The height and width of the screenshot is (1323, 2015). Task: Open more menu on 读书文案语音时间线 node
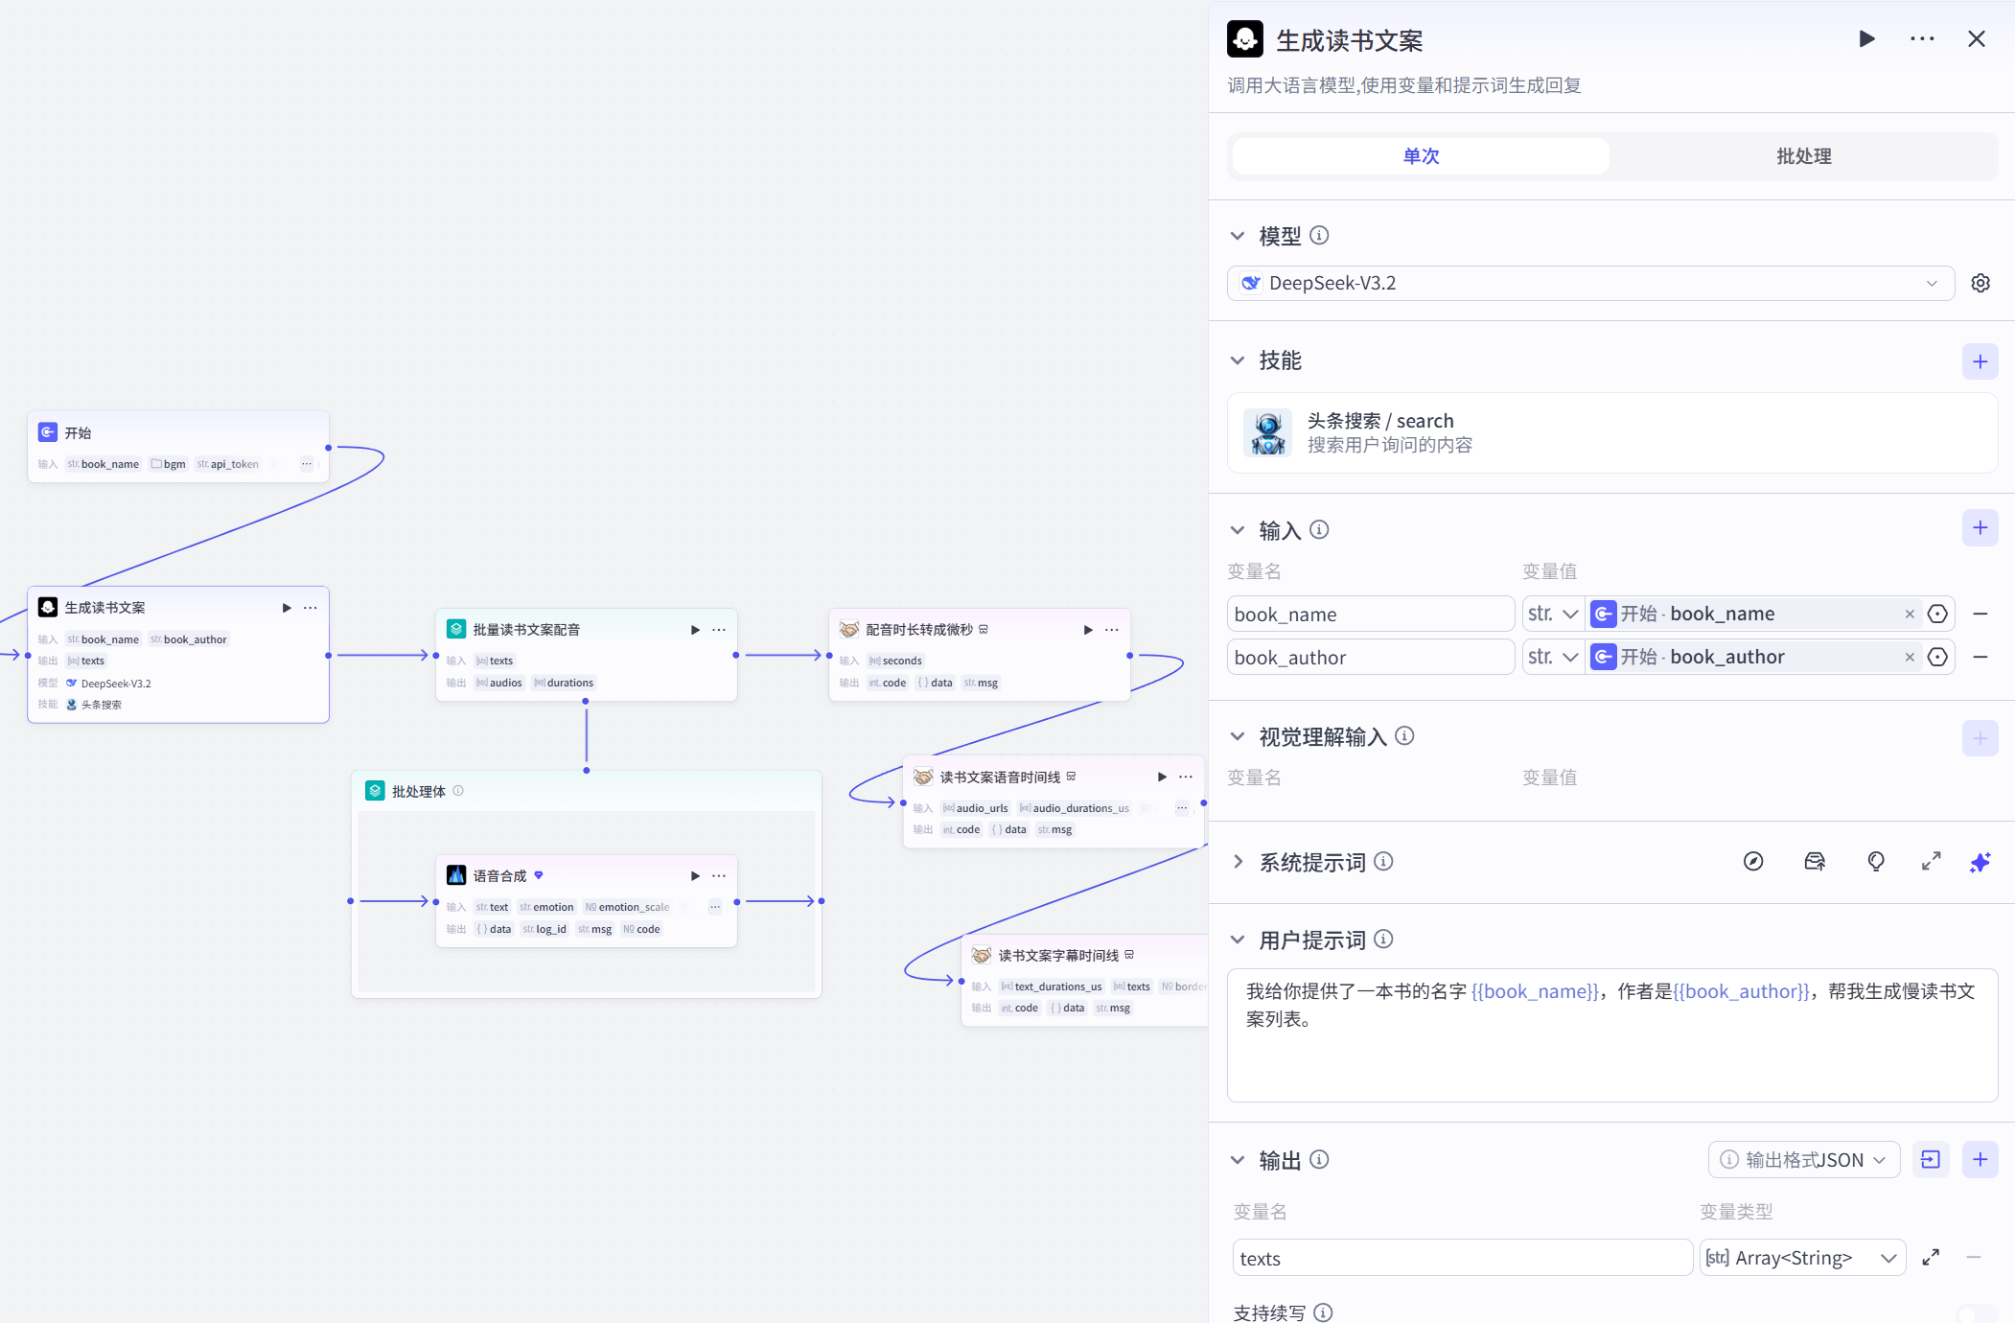click(x=1186, y=777)
